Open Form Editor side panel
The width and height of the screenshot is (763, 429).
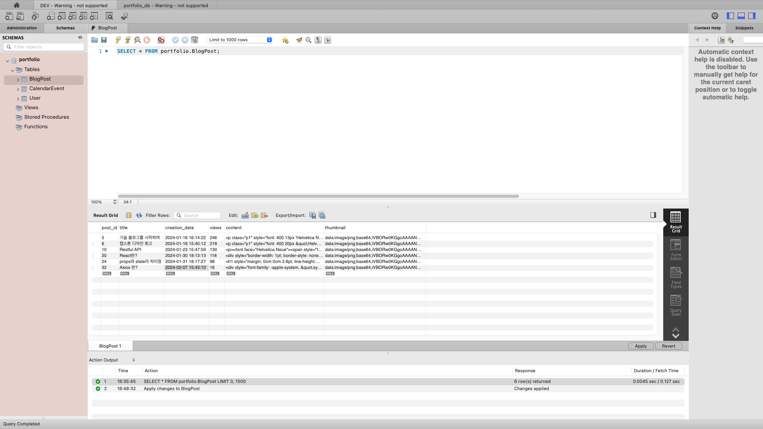[x=676, y=250]
